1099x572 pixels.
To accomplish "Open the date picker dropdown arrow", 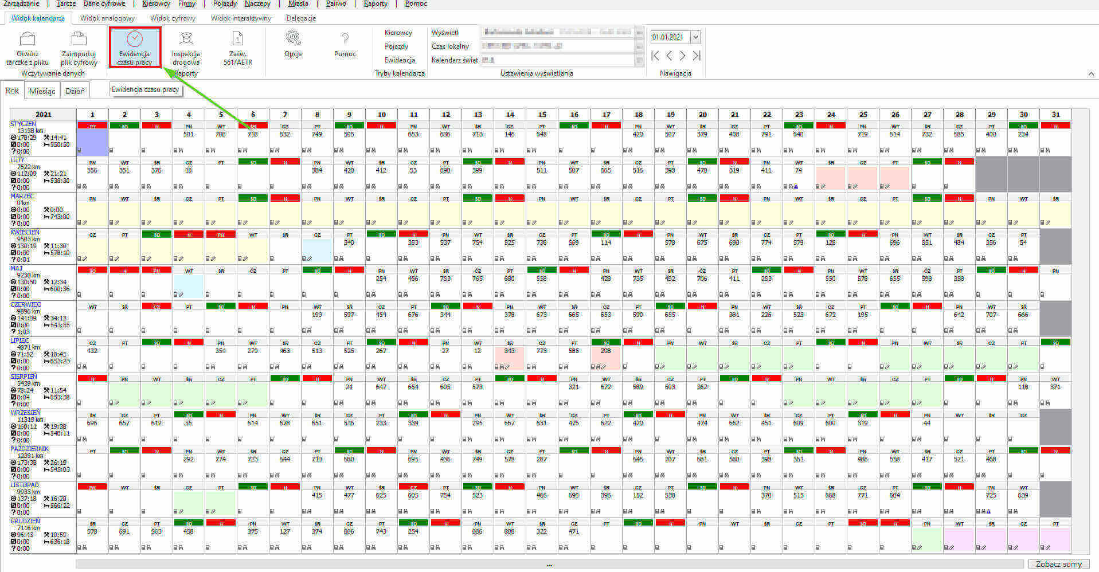I will tap(695, 37).
